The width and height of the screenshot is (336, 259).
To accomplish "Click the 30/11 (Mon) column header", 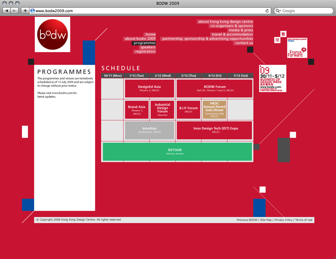I will [x=113, y=76].
